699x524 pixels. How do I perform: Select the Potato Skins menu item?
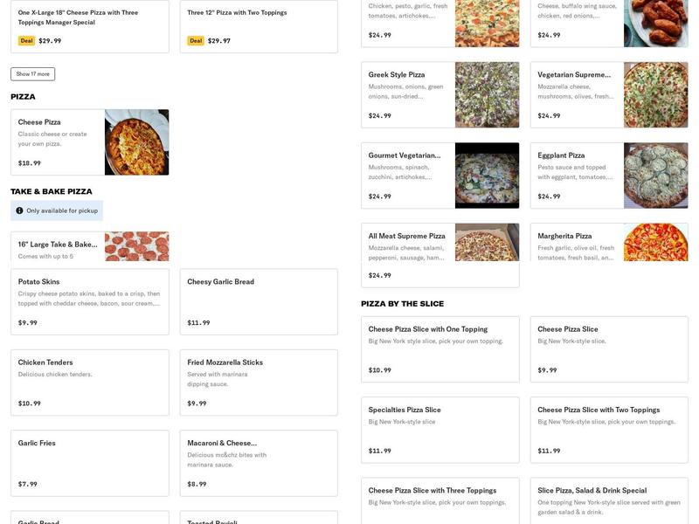point(87,301)
